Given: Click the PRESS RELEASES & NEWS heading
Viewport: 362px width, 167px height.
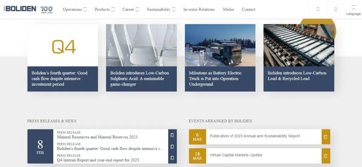Looking at the screenshot, I should 52,121.
